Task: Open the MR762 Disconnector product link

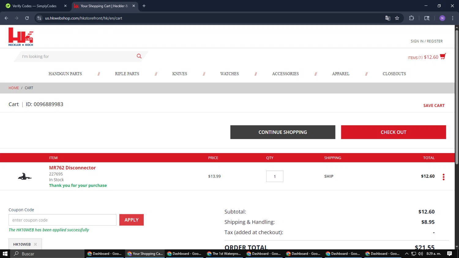Action: (x=72, y=168)
